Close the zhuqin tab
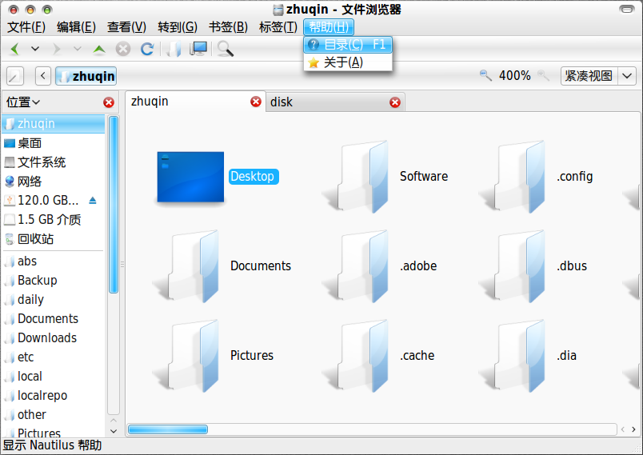The width and height of the screenshot is (643, 455). pos(256,102)
